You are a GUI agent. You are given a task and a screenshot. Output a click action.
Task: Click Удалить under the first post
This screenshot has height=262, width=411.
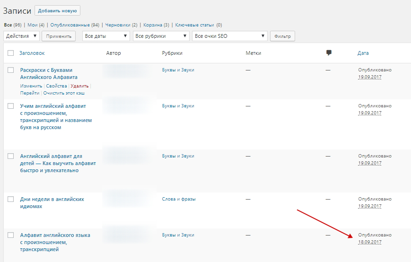79,86
